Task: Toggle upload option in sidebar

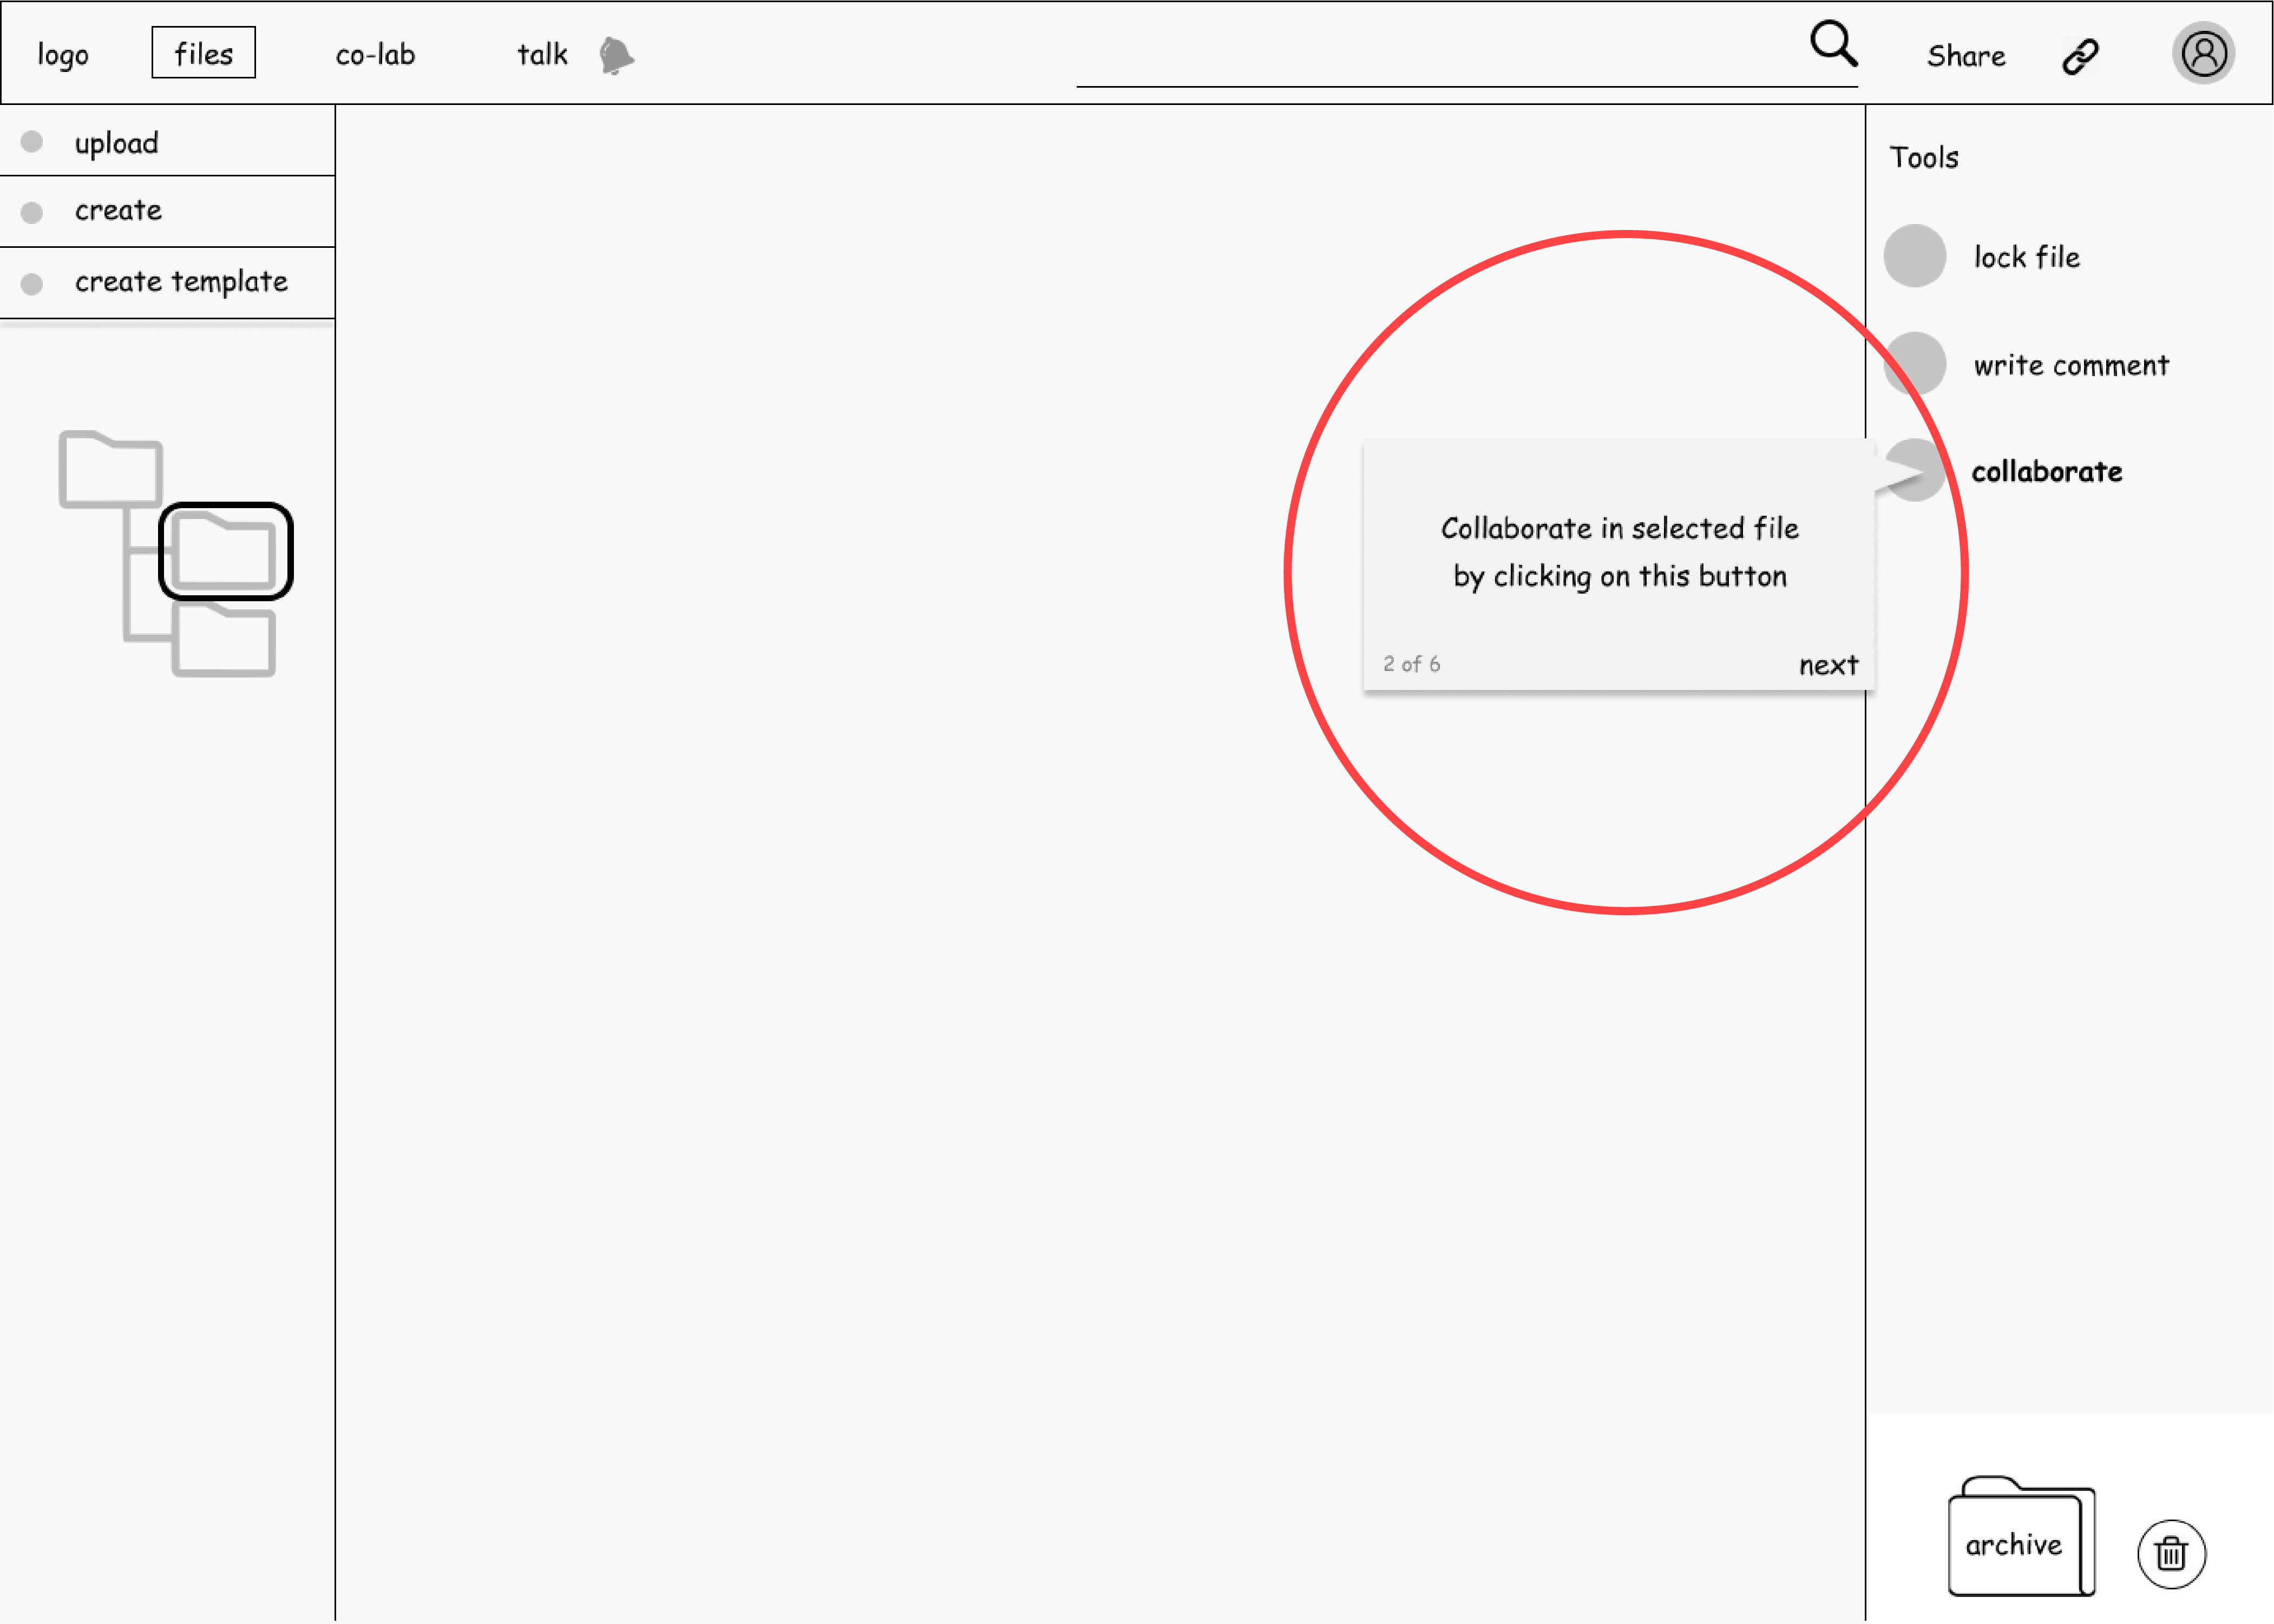Action: (x=35, y=142)
